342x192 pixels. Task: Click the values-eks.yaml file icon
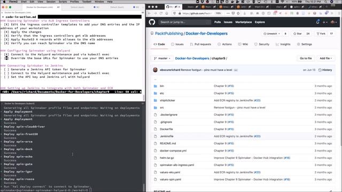pyautogui.click(x=156, y=172)
